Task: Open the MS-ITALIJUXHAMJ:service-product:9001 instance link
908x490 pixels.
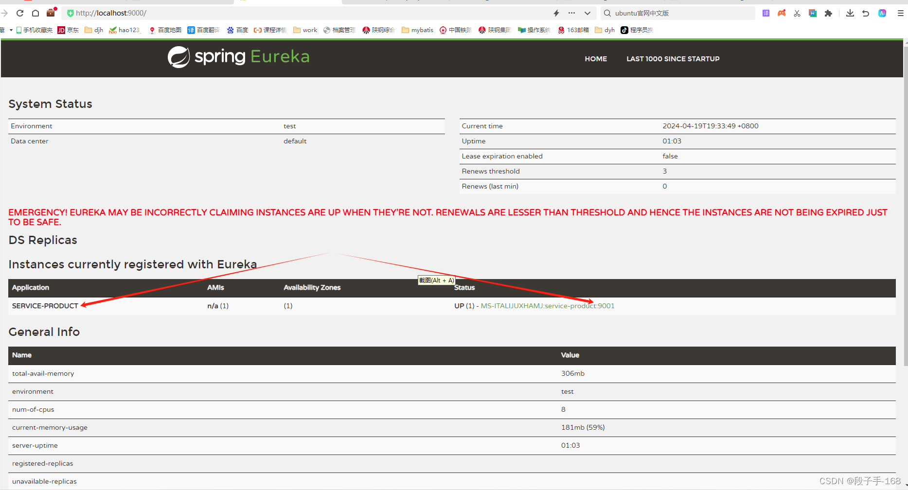Action: [x=548, y=306]
